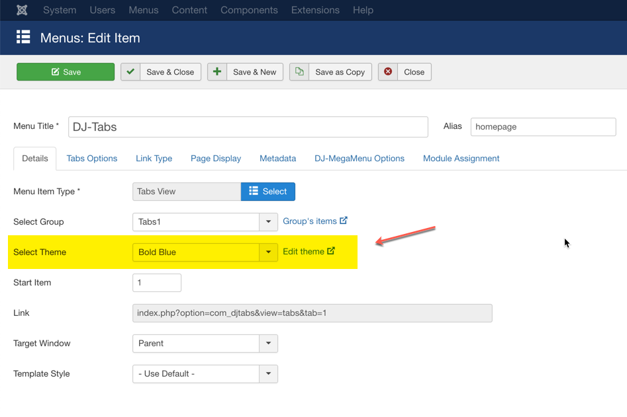Switch to the Module Assignment tab
627x417 pixels.
[x=461, y=159]
